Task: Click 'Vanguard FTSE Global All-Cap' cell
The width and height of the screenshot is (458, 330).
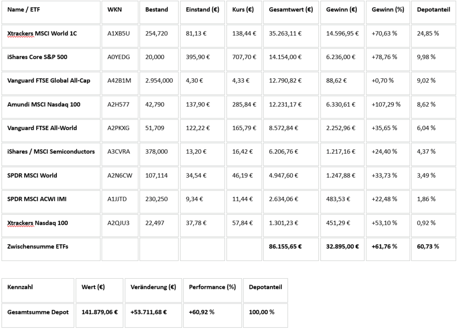Action: 51,84
